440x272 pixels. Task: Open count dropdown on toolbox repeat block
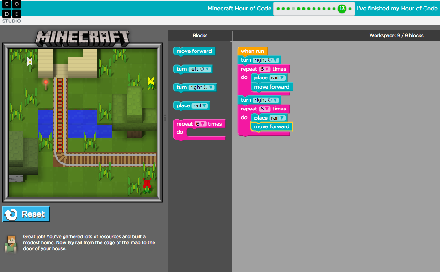pyautogui.click(x=201, y=124)
